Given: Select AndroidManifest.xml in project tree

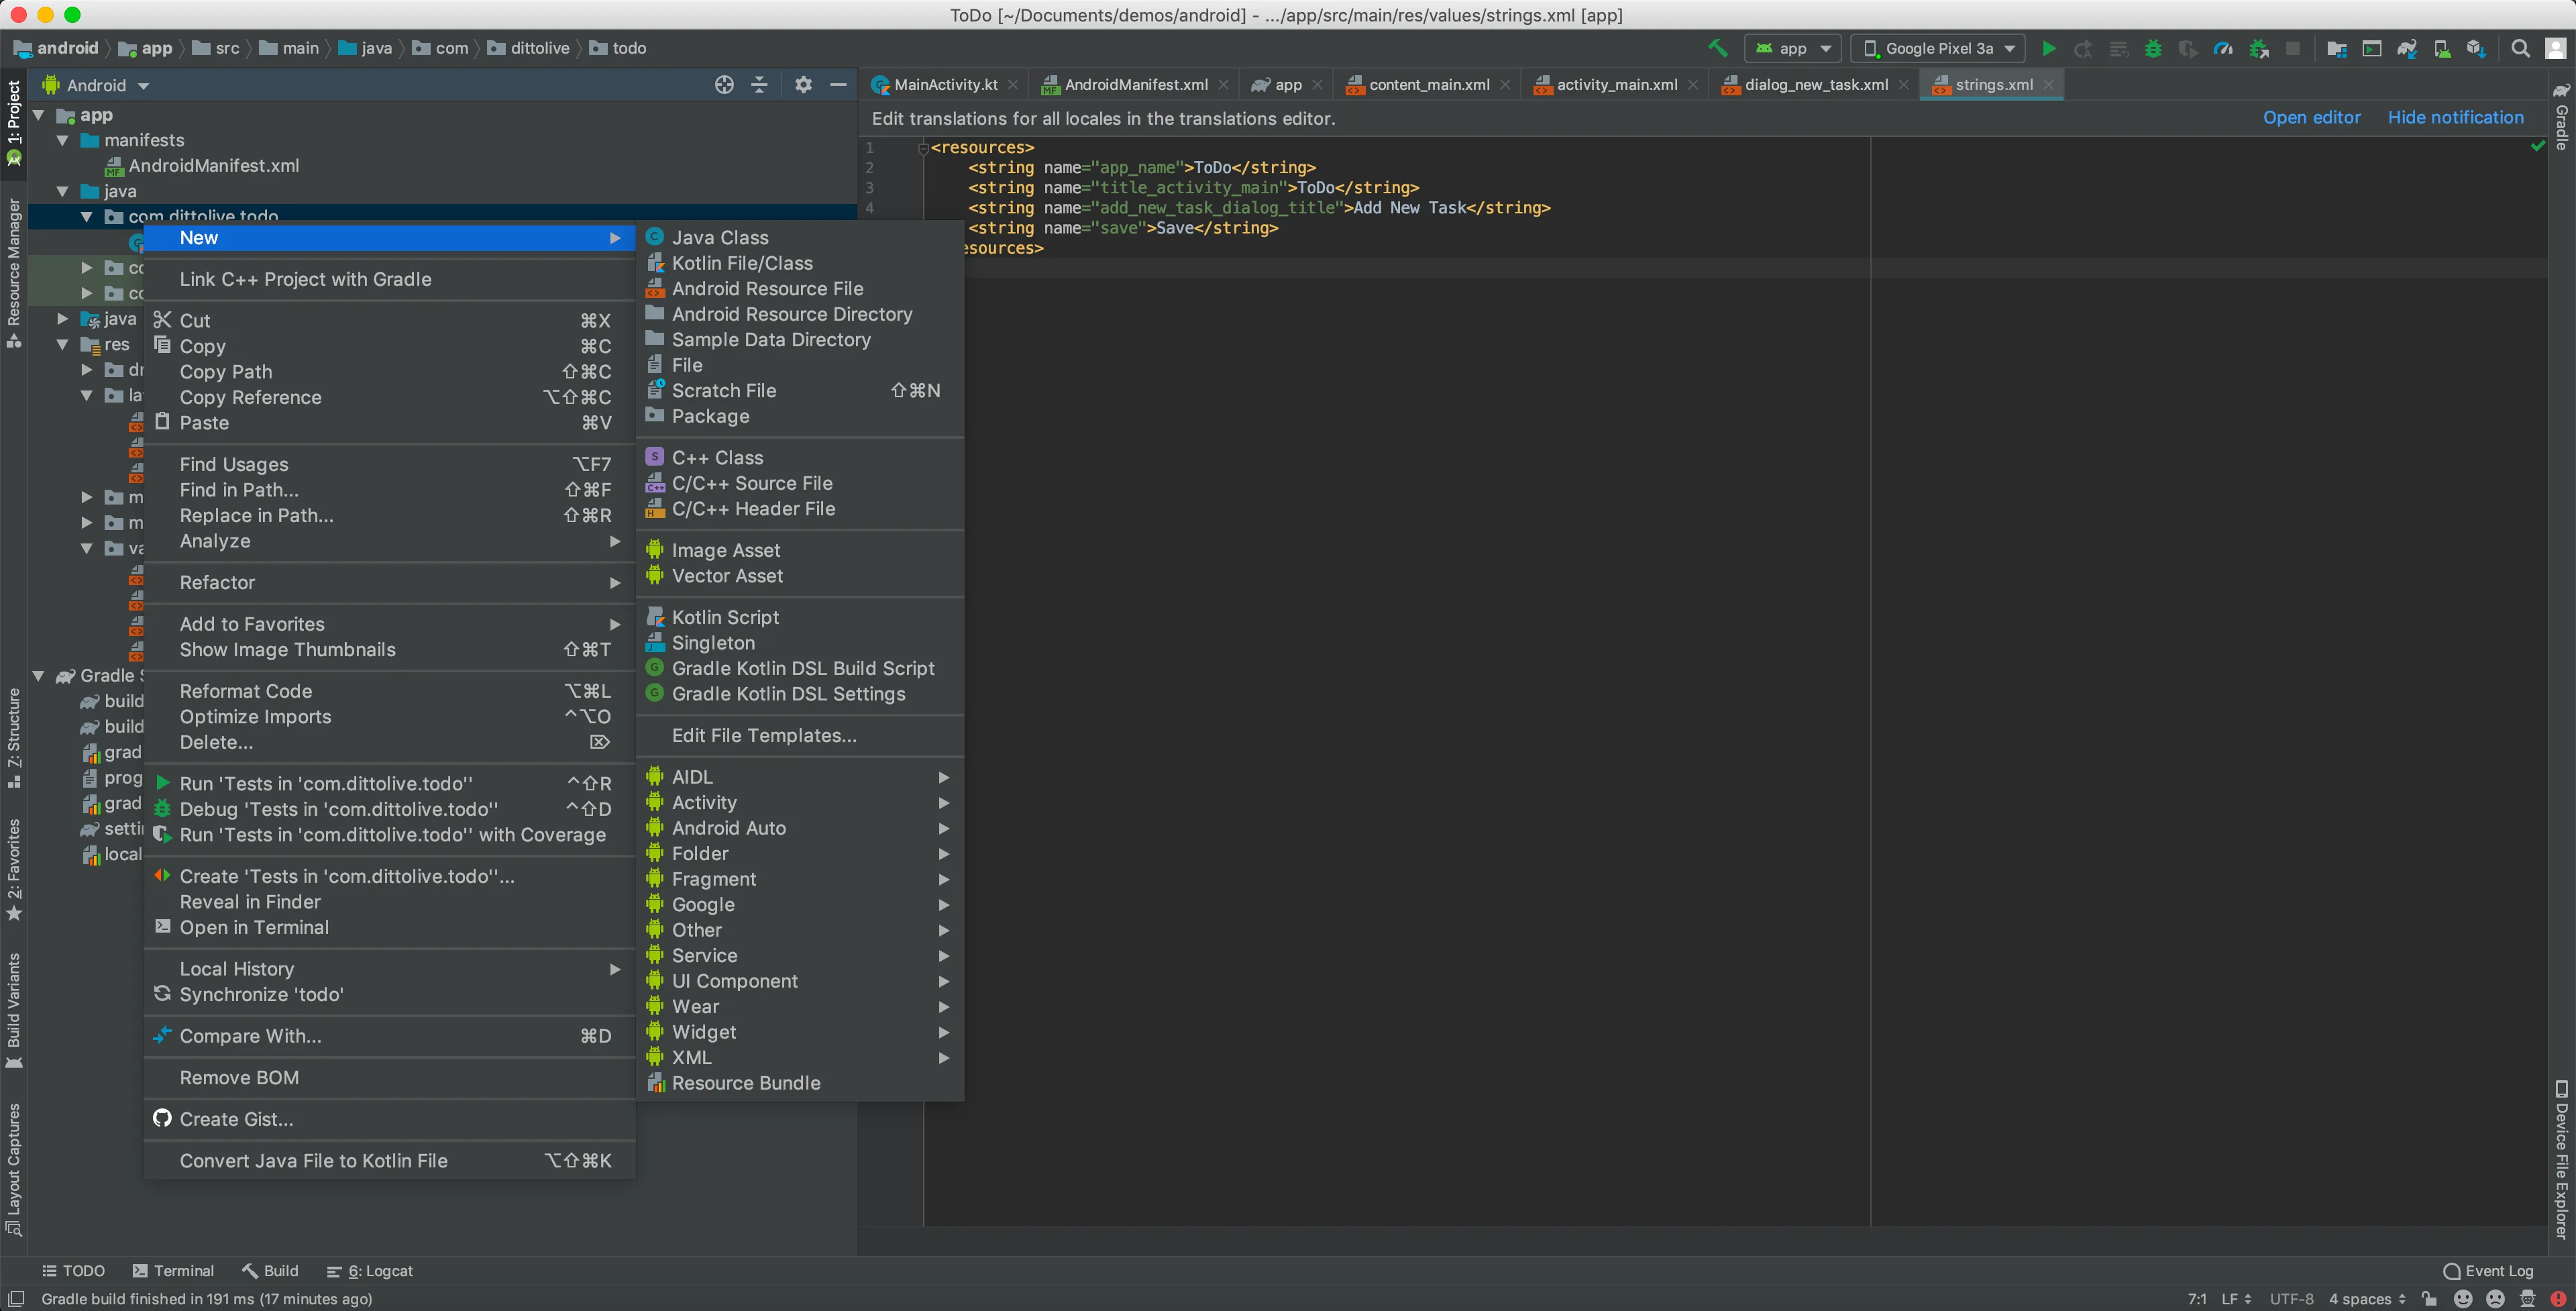Looking at the screenshot, I should pyautogui.click(x=213, y=166).
